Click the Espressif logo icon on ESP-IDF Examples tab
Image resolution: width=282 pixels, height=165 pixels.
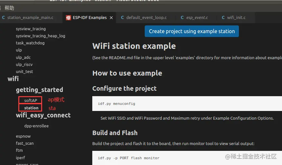(68, 18)
